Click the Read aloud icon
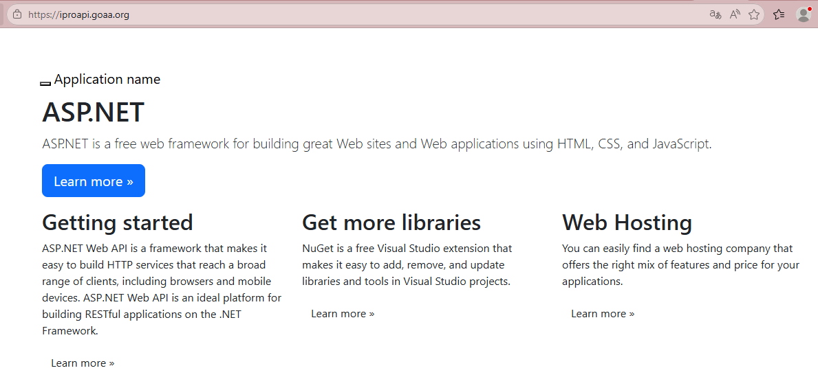This screenshot has width=818, height=377. point(735,14)
